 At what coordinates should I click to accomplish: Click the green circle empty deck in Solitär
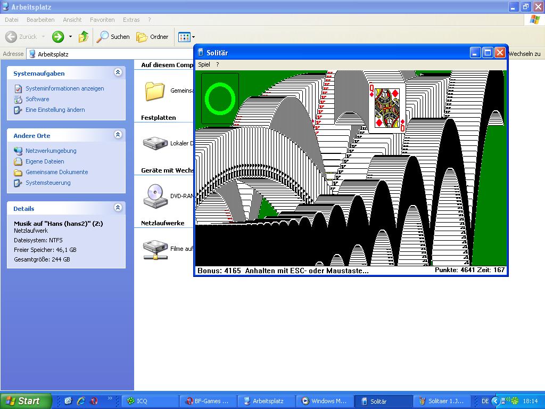220,99
